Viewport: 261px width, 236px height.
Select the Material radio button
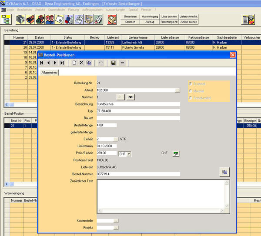coord(190,91)
